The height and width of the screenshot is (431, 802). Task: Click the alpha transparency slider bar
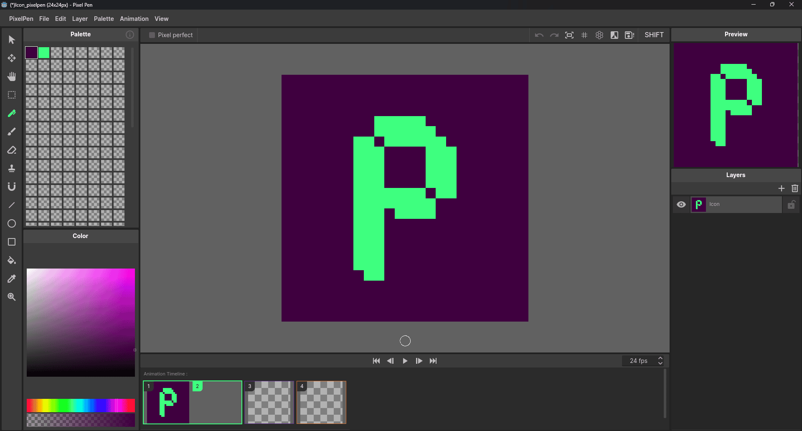coord(81,420)
